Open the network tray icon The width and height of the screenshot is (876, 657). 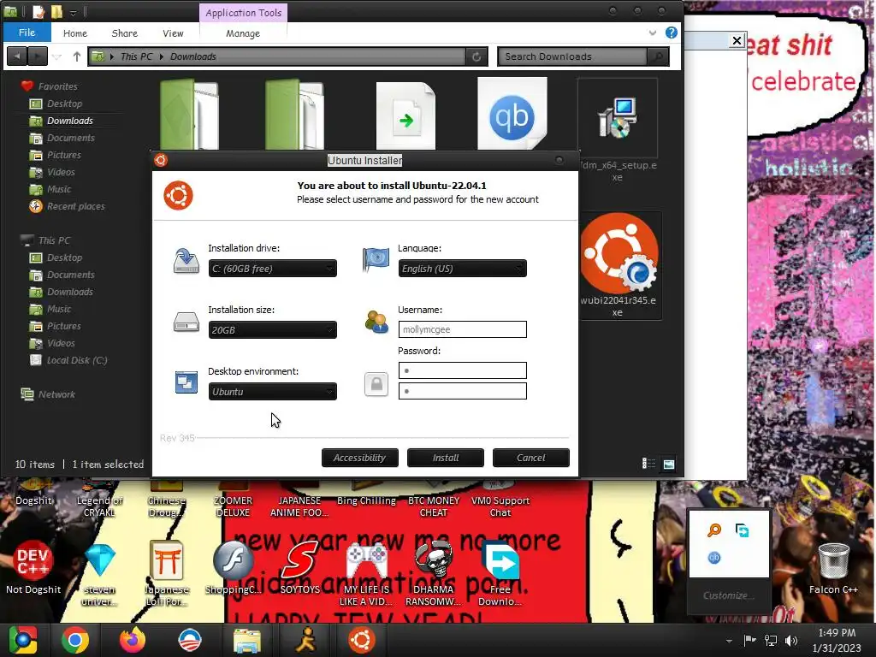[771, 640]
